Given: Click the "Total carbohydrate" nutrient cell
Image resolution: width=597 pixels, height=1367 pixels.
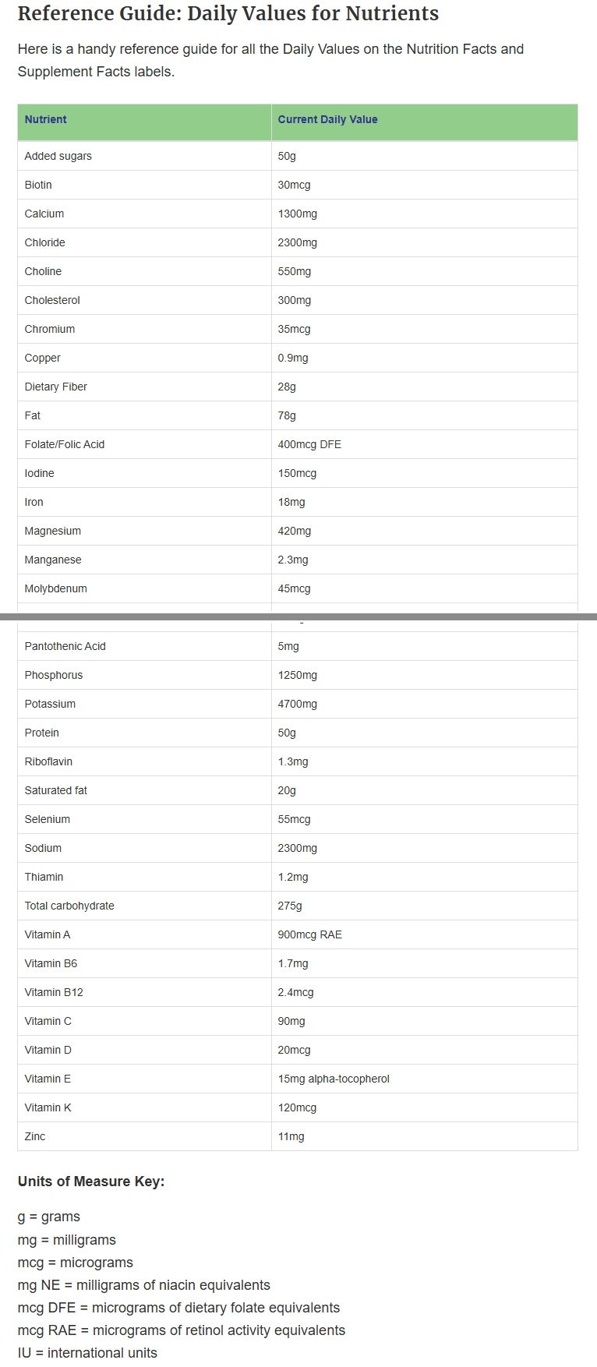Looking at the screenshot, I should pyautogui.click(x=69, y=906).
